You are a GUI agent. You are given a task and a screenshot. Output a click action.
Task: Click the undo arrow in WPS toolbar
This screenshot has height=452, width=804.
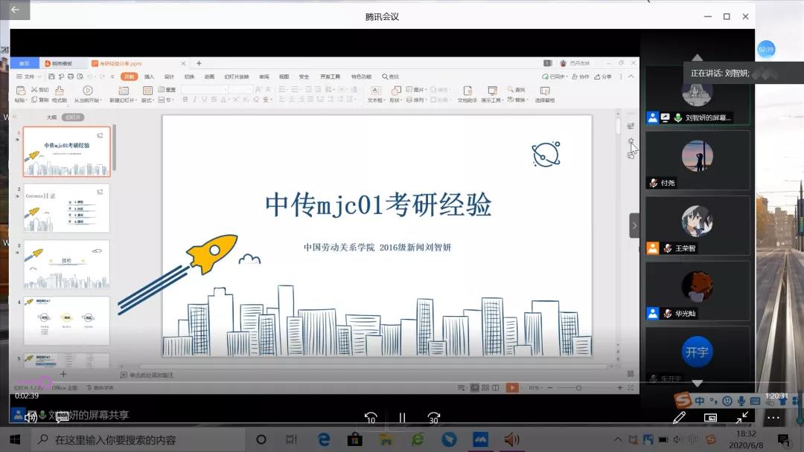coord(90,77)
